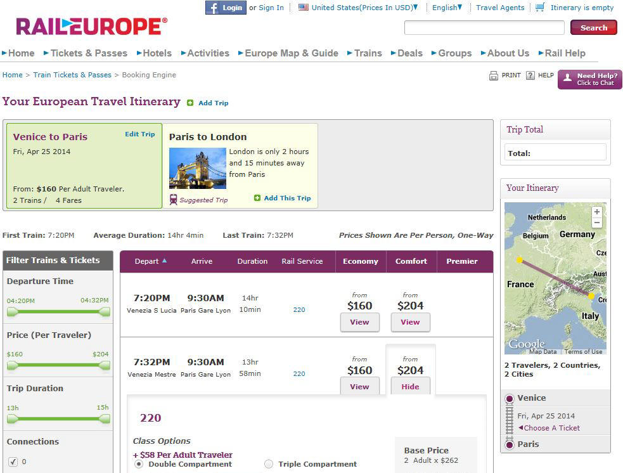Toggle the 0 Connections checkbox
Image resolution: width=623 pixels, height=473 pixels.
(x=13, y=462)
